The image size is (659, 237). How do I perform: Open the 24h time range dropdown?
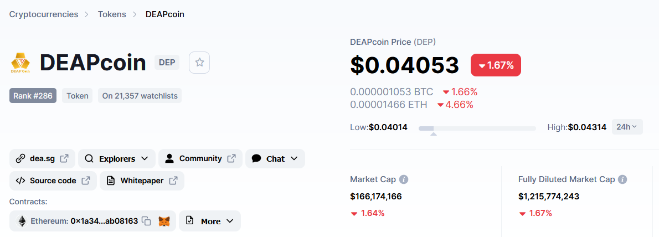coord(627,127)
